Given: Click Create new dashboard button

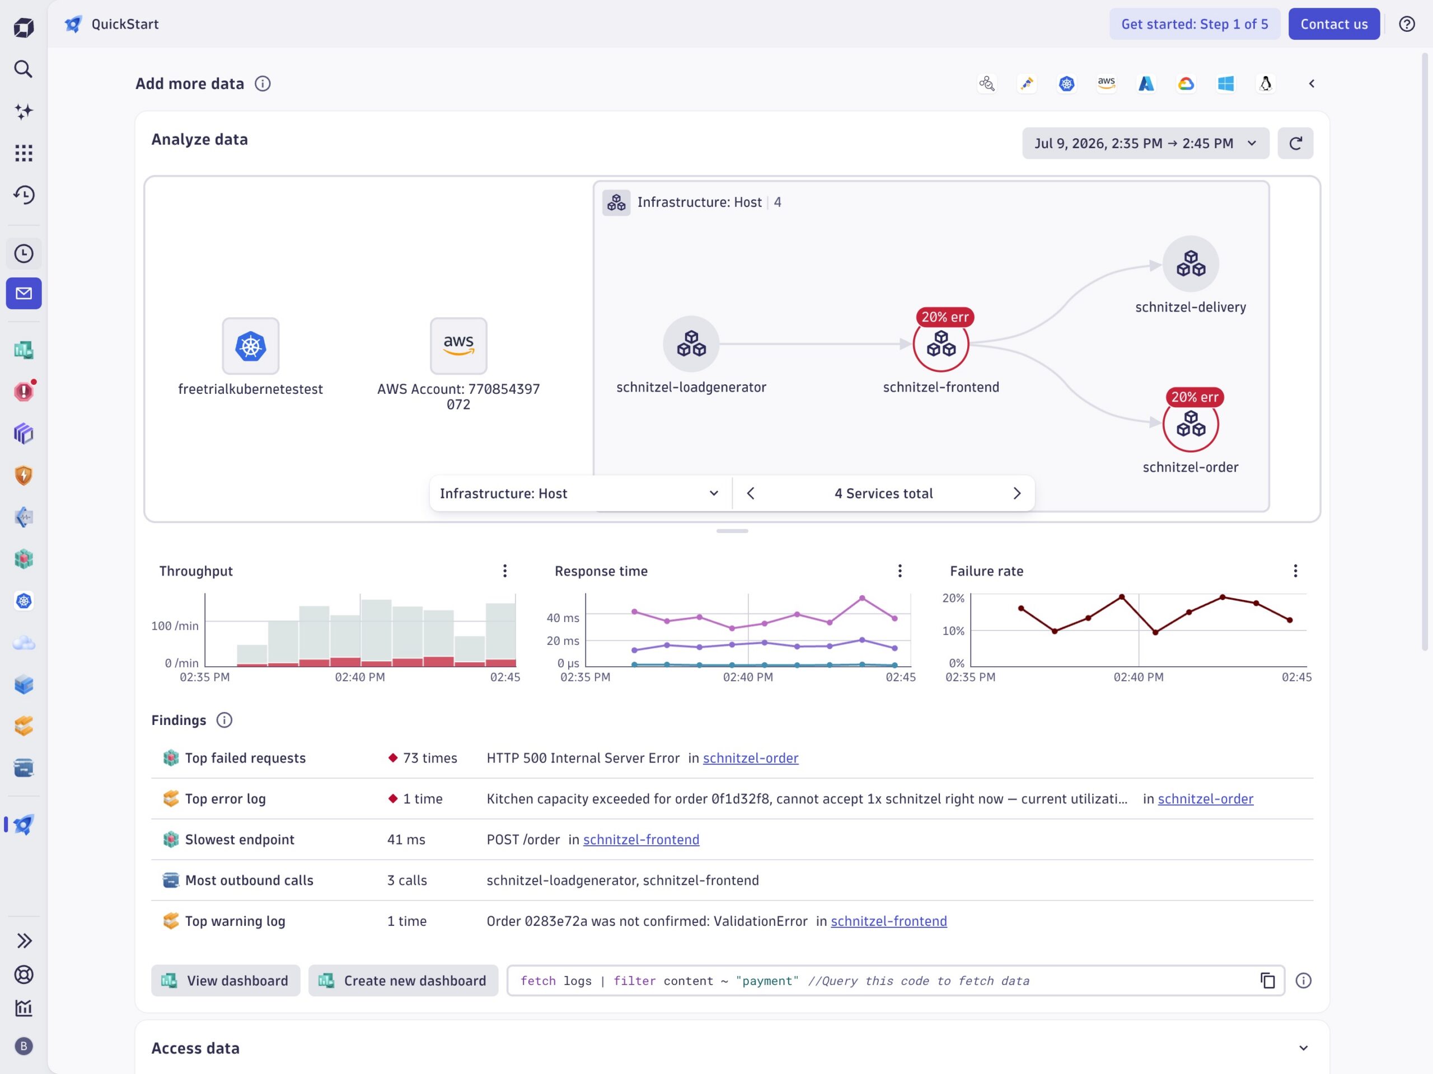Looking at the screenshot, I should 403,981.
